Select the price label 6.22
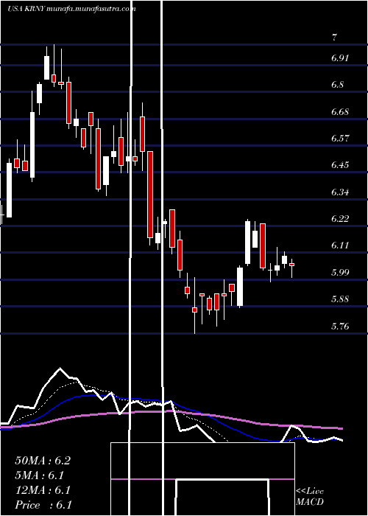The width and height of the screenshot is (368, 516). click(340, 218)
